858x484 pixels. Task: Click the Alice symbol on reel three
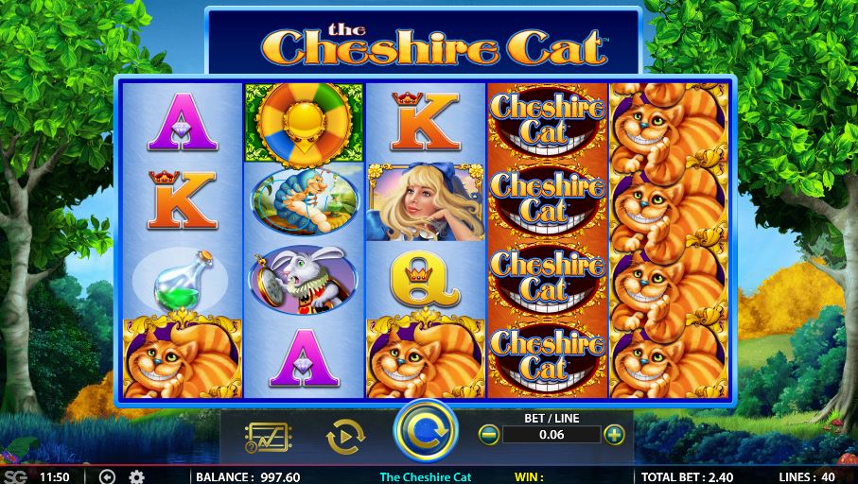coord(425,201)
